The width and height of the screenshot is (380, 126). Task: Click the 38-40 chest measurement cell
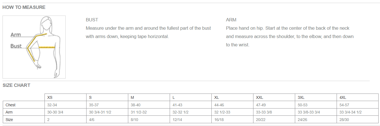click(x=136, y=105)
